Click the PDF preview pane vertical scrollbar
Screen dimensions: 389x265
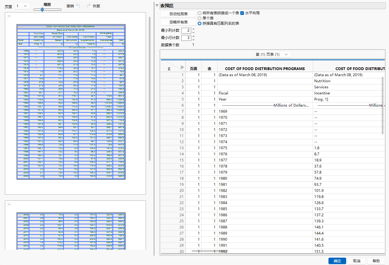pos(149,88)
